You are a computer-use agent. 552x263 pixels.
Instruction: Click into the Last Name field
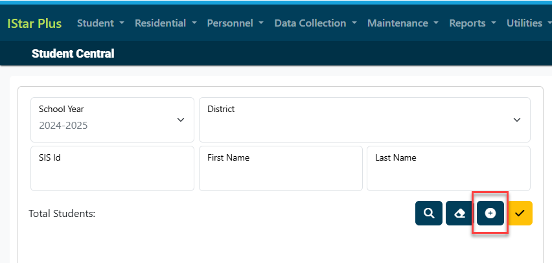click(x=448, y=168)
